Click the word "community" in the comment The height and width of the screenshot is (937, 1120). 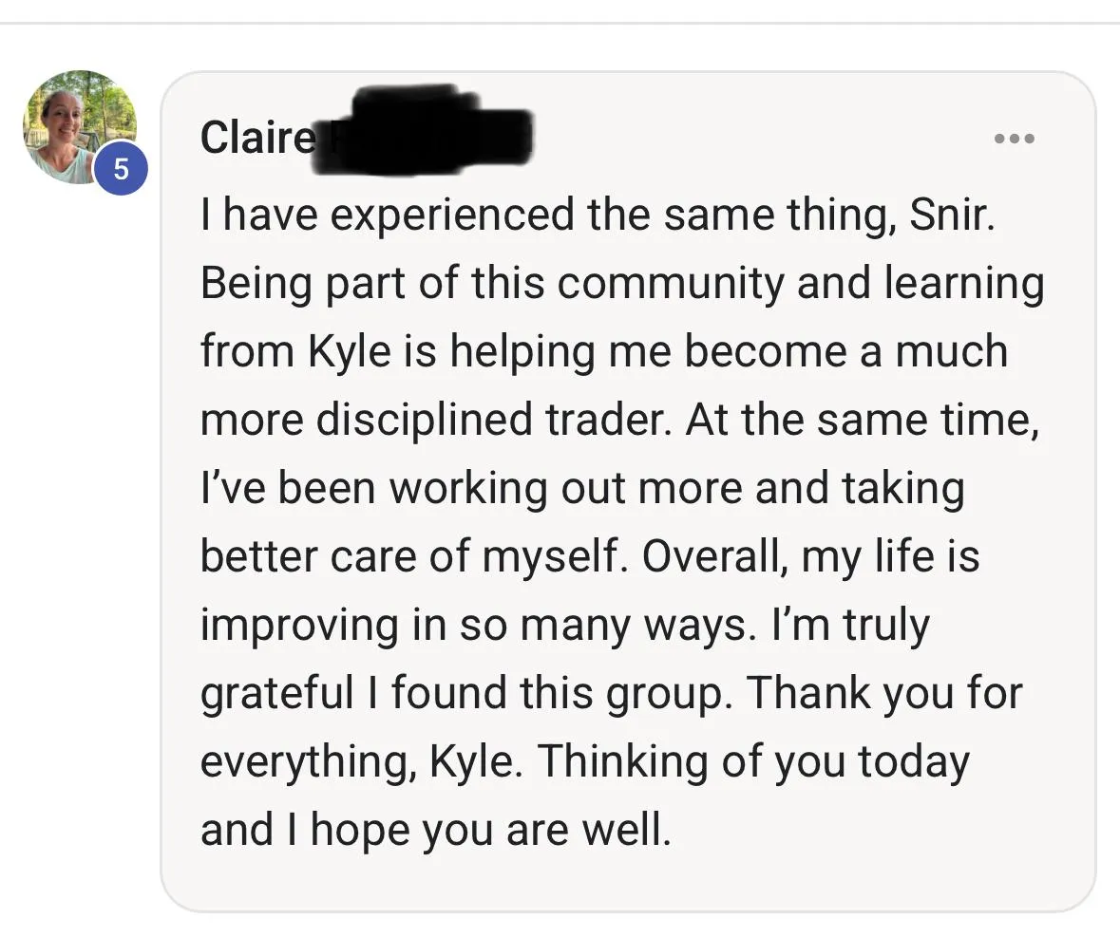pyautogui.click(x=671, y=283)
